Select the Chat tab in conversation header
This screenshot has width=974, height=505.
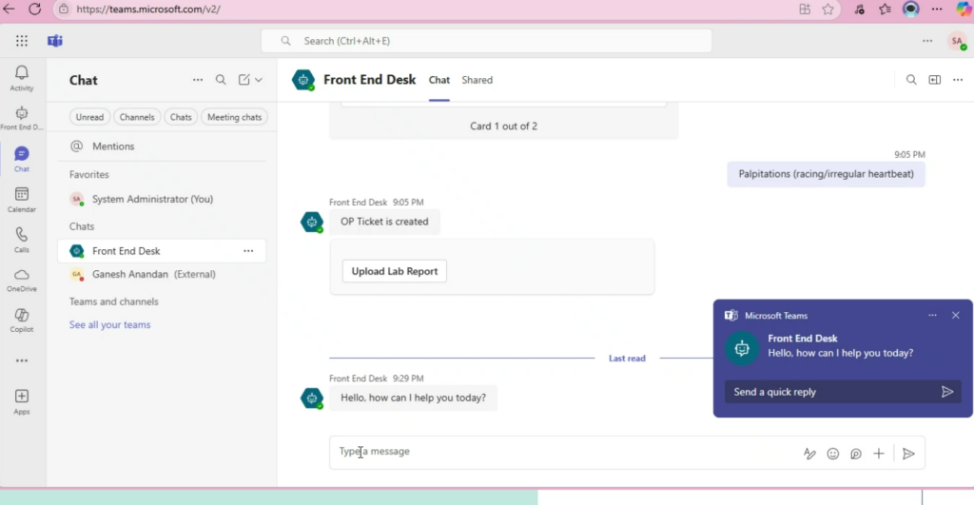pyautogui.click(x=439, y=80)
